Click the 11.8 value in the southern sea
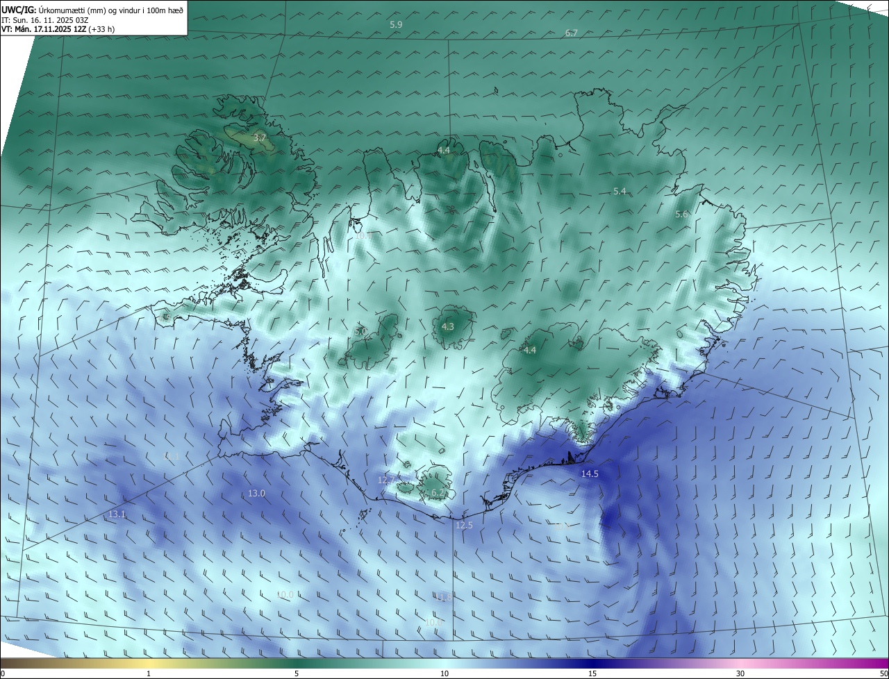The image size is (889, 679). [444, 597]
